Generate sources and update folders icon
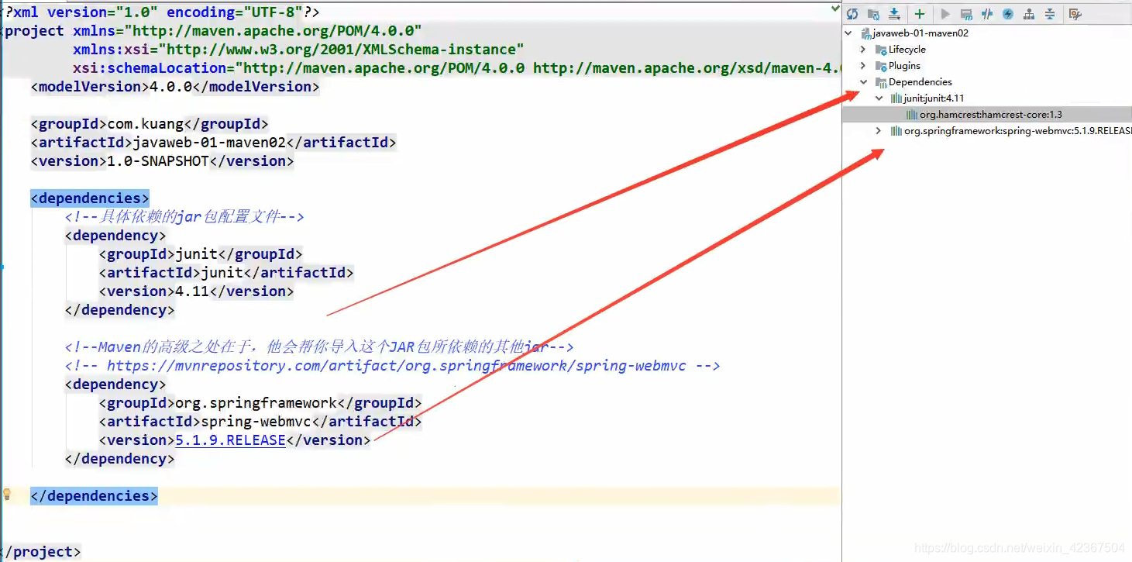This screenshot has height=562, width=1132. pyautogui.click(x=873, y=14)
